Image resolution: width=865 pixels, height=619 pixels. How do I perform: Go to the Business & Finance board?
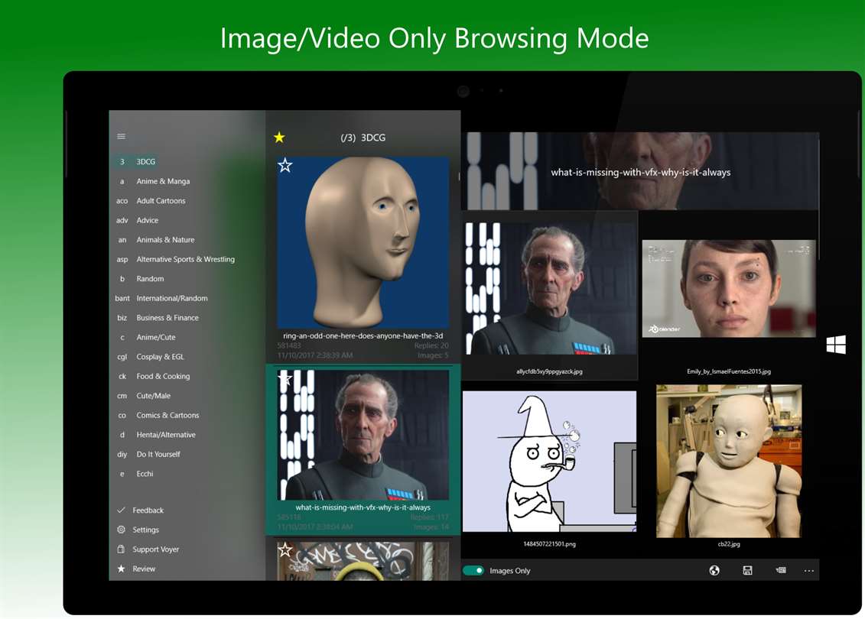point(167,318)
